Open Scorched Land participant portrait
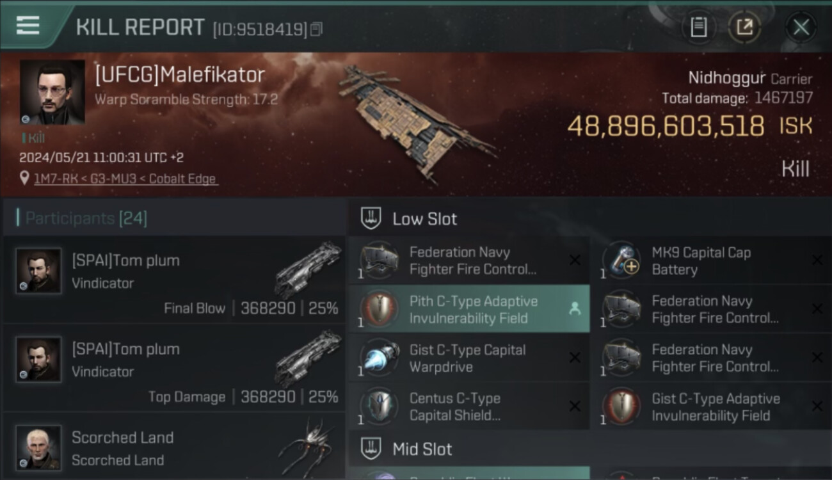832x480 pixels. tap(39, 447)
